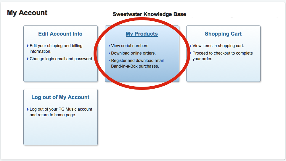The image size is (286, 161).
Task: Click arrow bullet beside View serial numbers
Action: click(109, 46)
